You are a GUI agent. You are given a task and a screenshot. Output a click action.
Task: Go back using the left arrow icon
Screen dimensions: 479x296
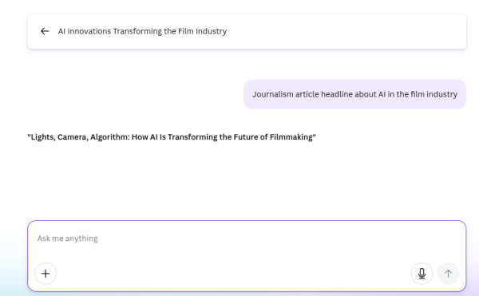click(45, 31)
